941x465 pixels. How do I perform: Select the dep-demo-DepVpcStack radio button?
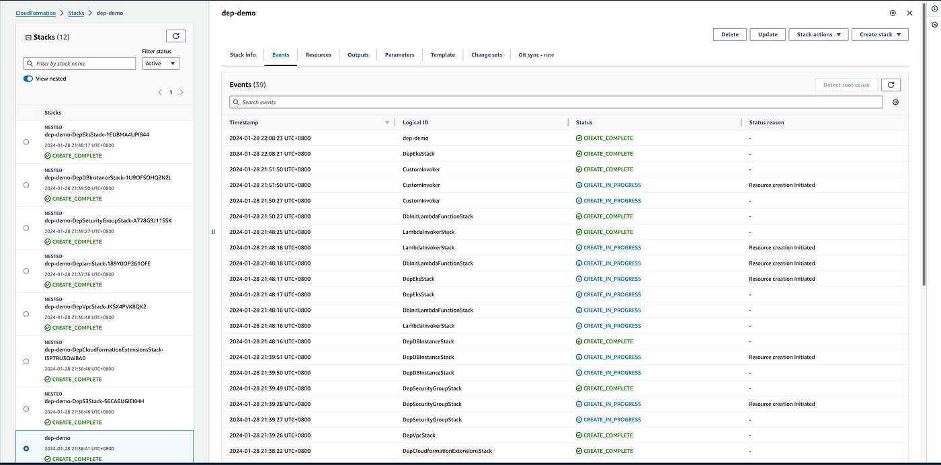[26, 314]
